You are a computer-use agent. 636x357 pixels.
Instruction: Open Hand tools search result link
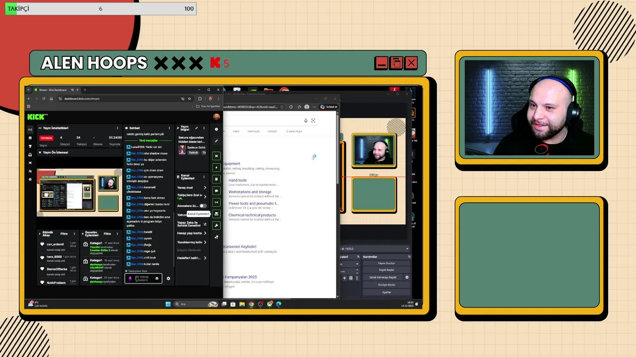tap(238, 180)
